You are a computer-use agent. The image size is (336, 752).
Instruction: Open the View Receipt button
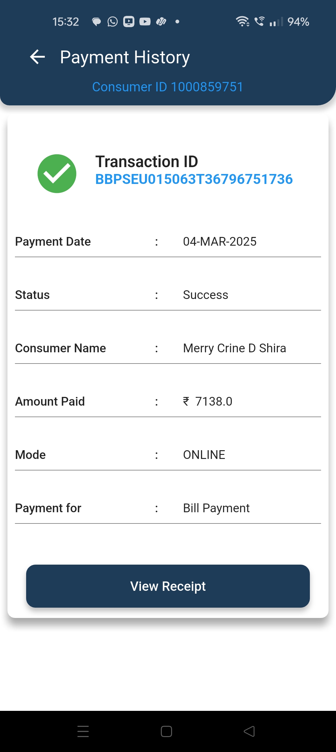point(168,586)
